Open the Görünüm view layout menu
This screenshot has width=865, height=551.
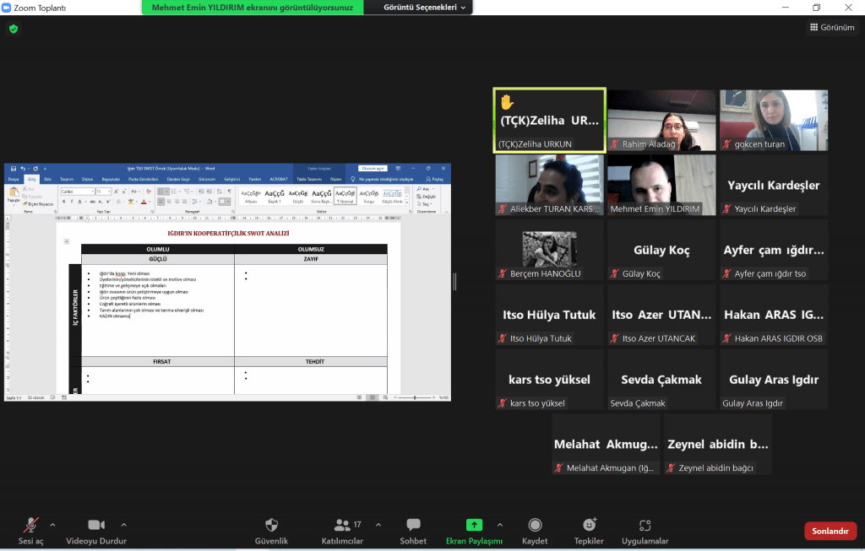pos(831,28)
